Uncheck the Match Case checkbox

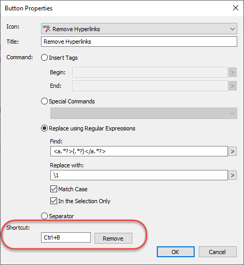click(53, 189)
